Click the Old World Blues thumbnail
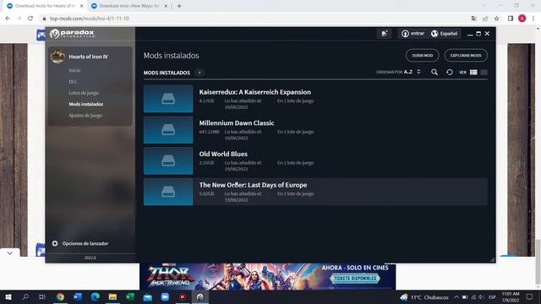 (168, 160)
